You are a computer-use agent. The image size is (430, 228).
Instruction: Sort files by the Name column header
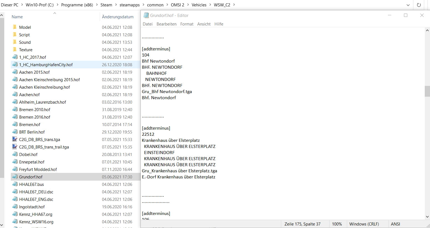(x=17, y=17)
